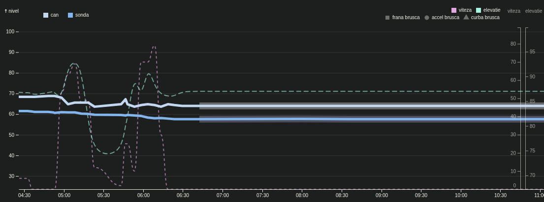Click the gray 'elevatie' right axis title
This screenshot has height=202, width=544.
coord(533,11)
